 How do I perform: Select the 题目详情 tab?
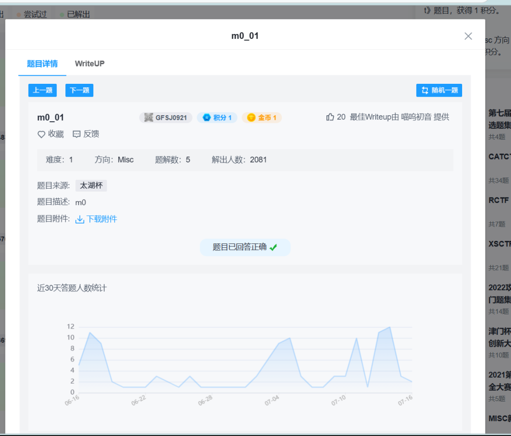click(42, 64)
